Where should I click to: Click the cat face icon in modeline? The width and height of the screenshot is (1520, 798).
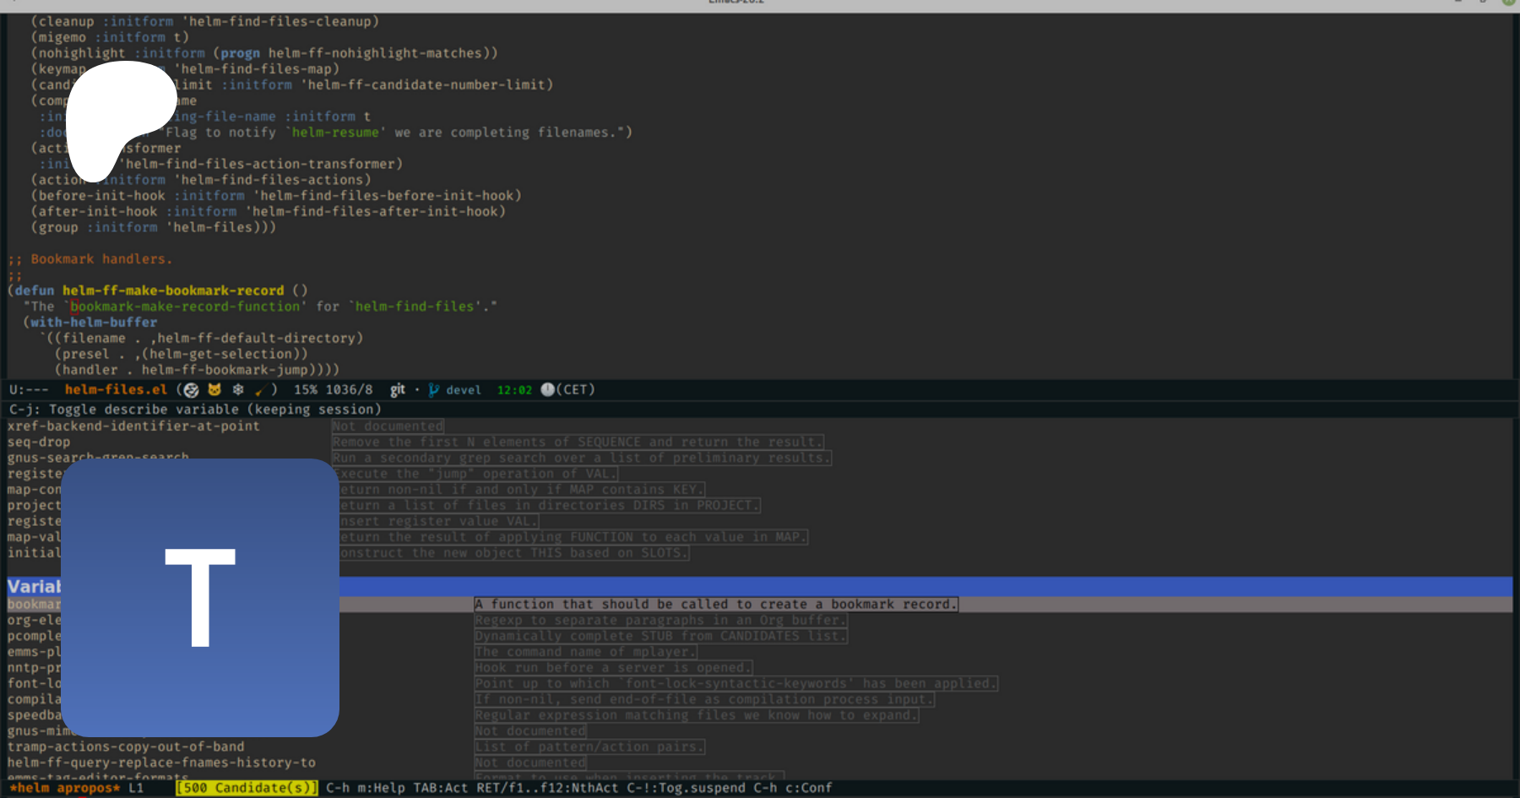tap(214, 389)
